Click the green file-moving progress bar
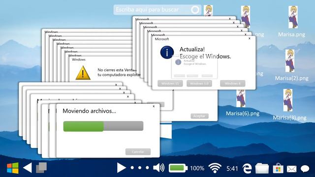 (103, 126)
